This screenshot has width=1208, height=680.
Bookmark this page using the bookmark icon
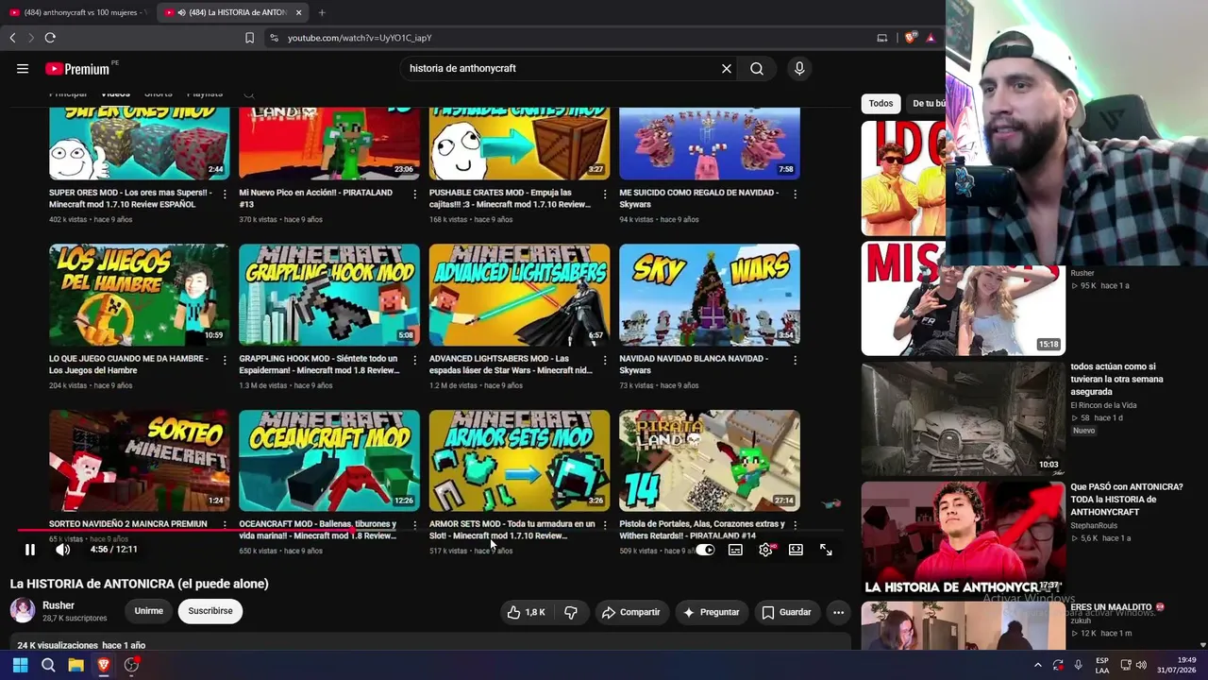[249, 38]
